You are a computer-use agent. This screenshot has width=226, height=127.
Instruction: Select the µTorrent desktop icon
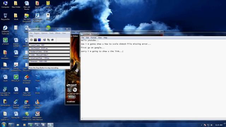click(x=5, y=41)
